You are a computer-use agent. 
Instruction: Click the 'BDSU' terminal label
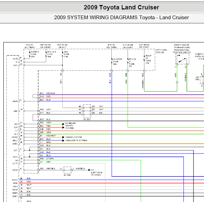pyautogui.click(x=15, y=180)
